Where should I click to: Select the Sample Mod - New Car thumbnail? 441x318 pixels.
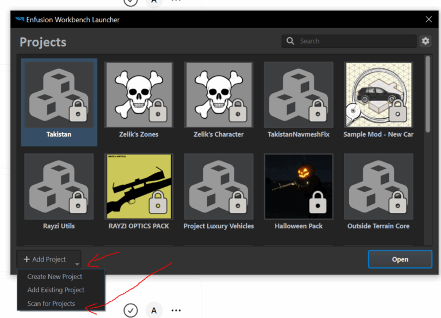378,95
